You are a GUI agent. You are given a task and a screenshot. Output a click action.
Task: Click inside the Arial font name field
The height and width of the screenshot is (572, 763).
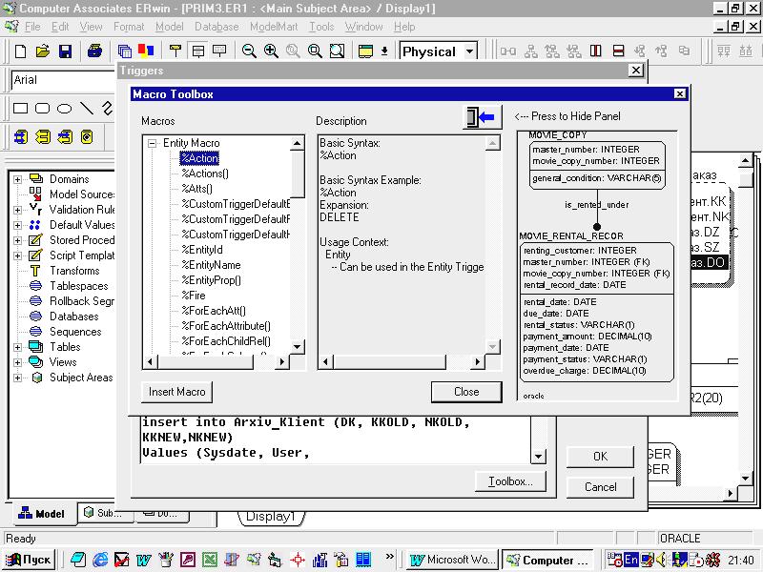63,80
